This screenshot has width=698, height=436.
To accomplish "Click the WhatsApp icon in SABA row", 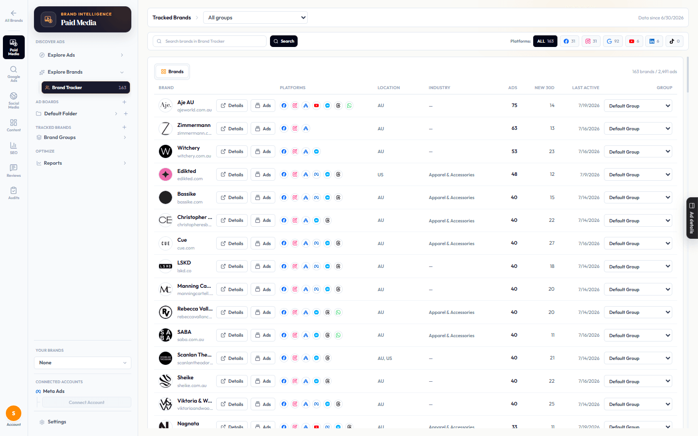I will tap(338, 335).
